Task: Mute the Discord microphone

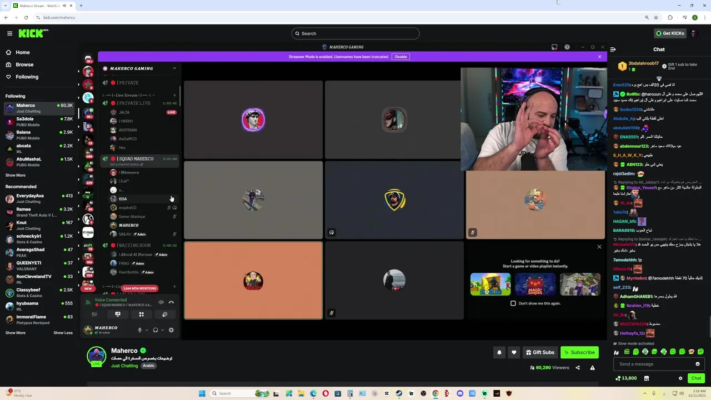Action: point(139,330)
